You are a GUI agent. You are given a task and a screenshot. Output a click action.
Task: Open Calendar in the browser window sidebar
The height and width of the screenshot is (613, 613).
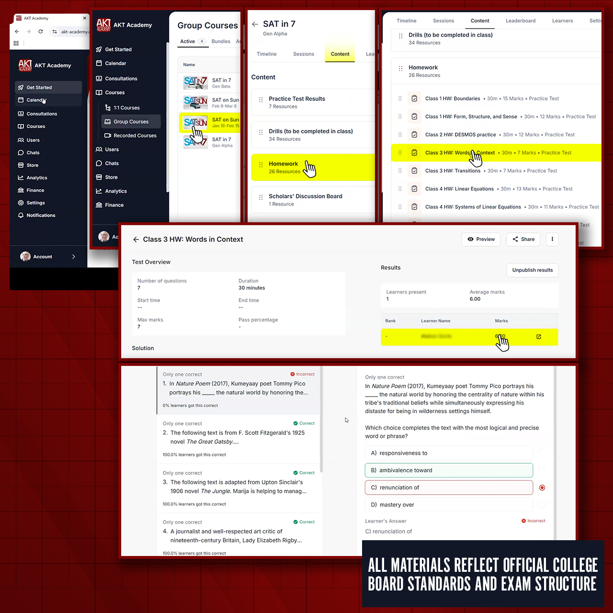coord(48,100)
